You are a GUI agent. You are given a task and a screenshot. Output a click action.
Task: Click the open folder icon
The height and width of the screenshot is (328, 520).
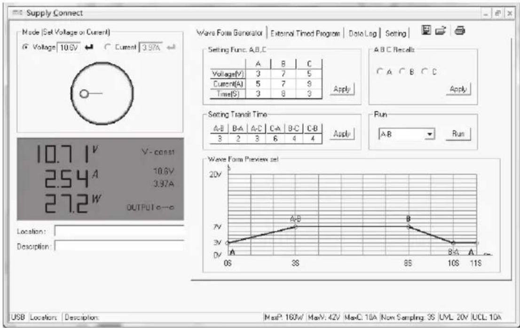pos(441,31)
